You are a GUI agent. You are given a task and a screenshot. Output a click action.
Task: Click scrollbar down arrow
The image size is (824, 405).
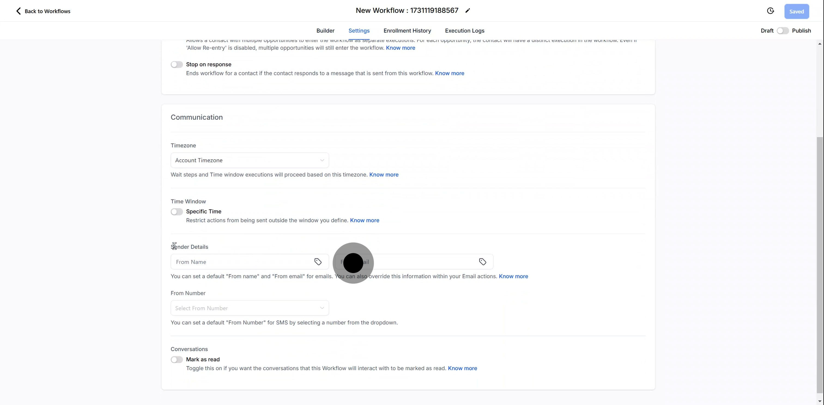(820, 401)
